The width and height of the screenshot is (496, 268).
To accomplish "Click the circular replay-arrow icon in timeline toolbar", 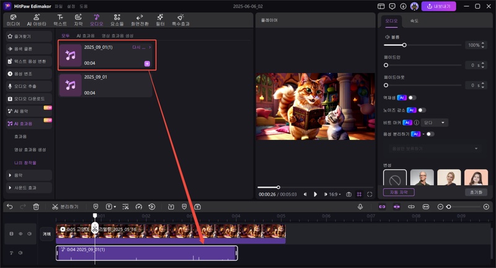I will click(152, 207).
